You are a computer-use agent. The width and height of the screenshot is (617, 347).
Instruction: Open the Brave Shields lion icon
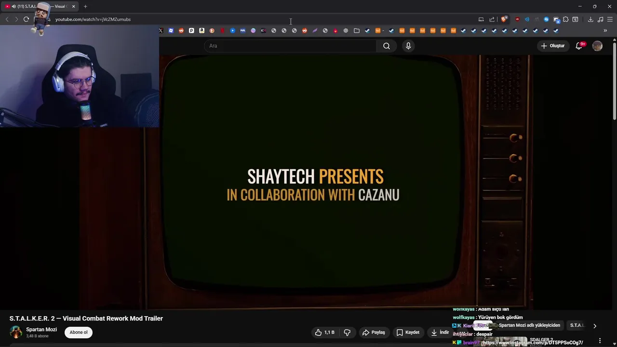point(504,19)
